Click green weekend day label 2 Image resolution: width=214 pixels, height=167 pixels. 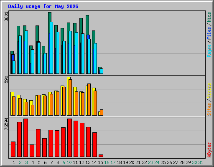coord(20,162)
